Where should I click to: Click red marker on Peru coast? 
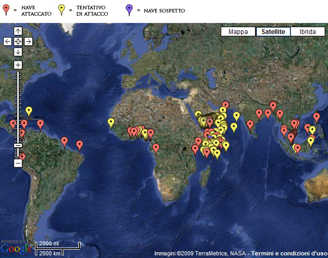click(x=22, y=156)
